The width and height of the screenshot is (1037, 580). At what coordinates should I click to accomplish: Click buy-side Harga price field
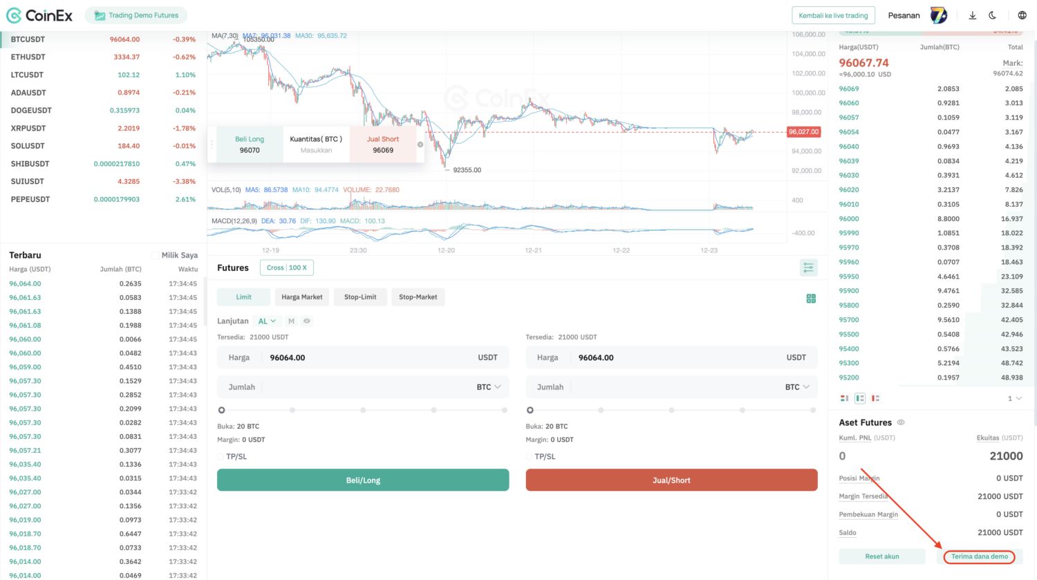363,357
